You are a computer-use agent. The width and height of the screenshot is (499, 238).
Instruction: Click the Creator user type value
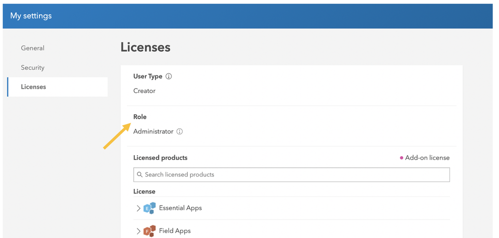(x=144, y=91)
